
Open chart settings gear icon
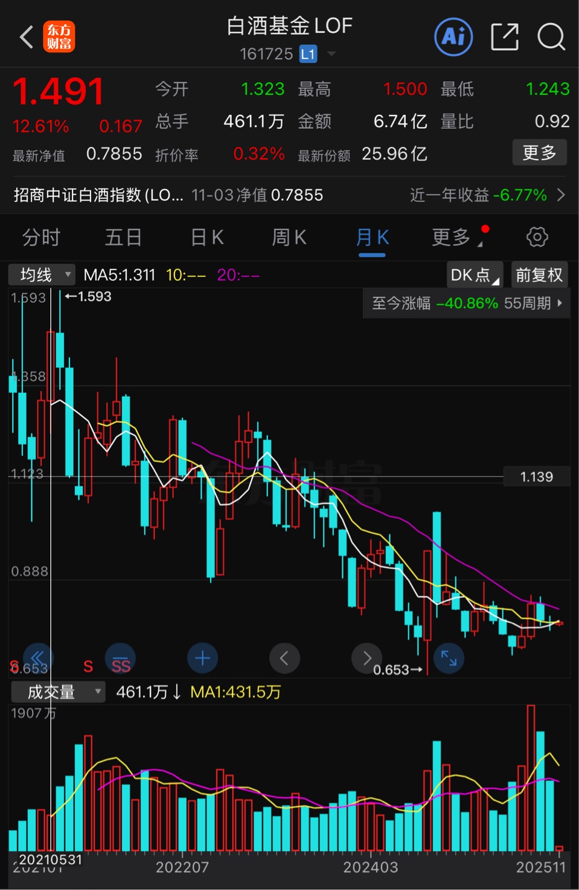point(537,237)
